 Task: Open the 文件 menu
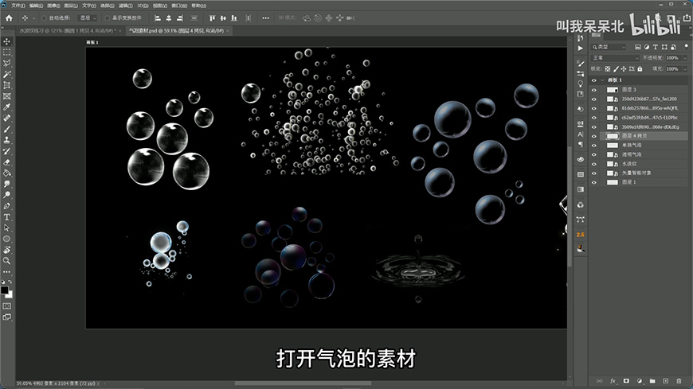(x=18, y=6)
